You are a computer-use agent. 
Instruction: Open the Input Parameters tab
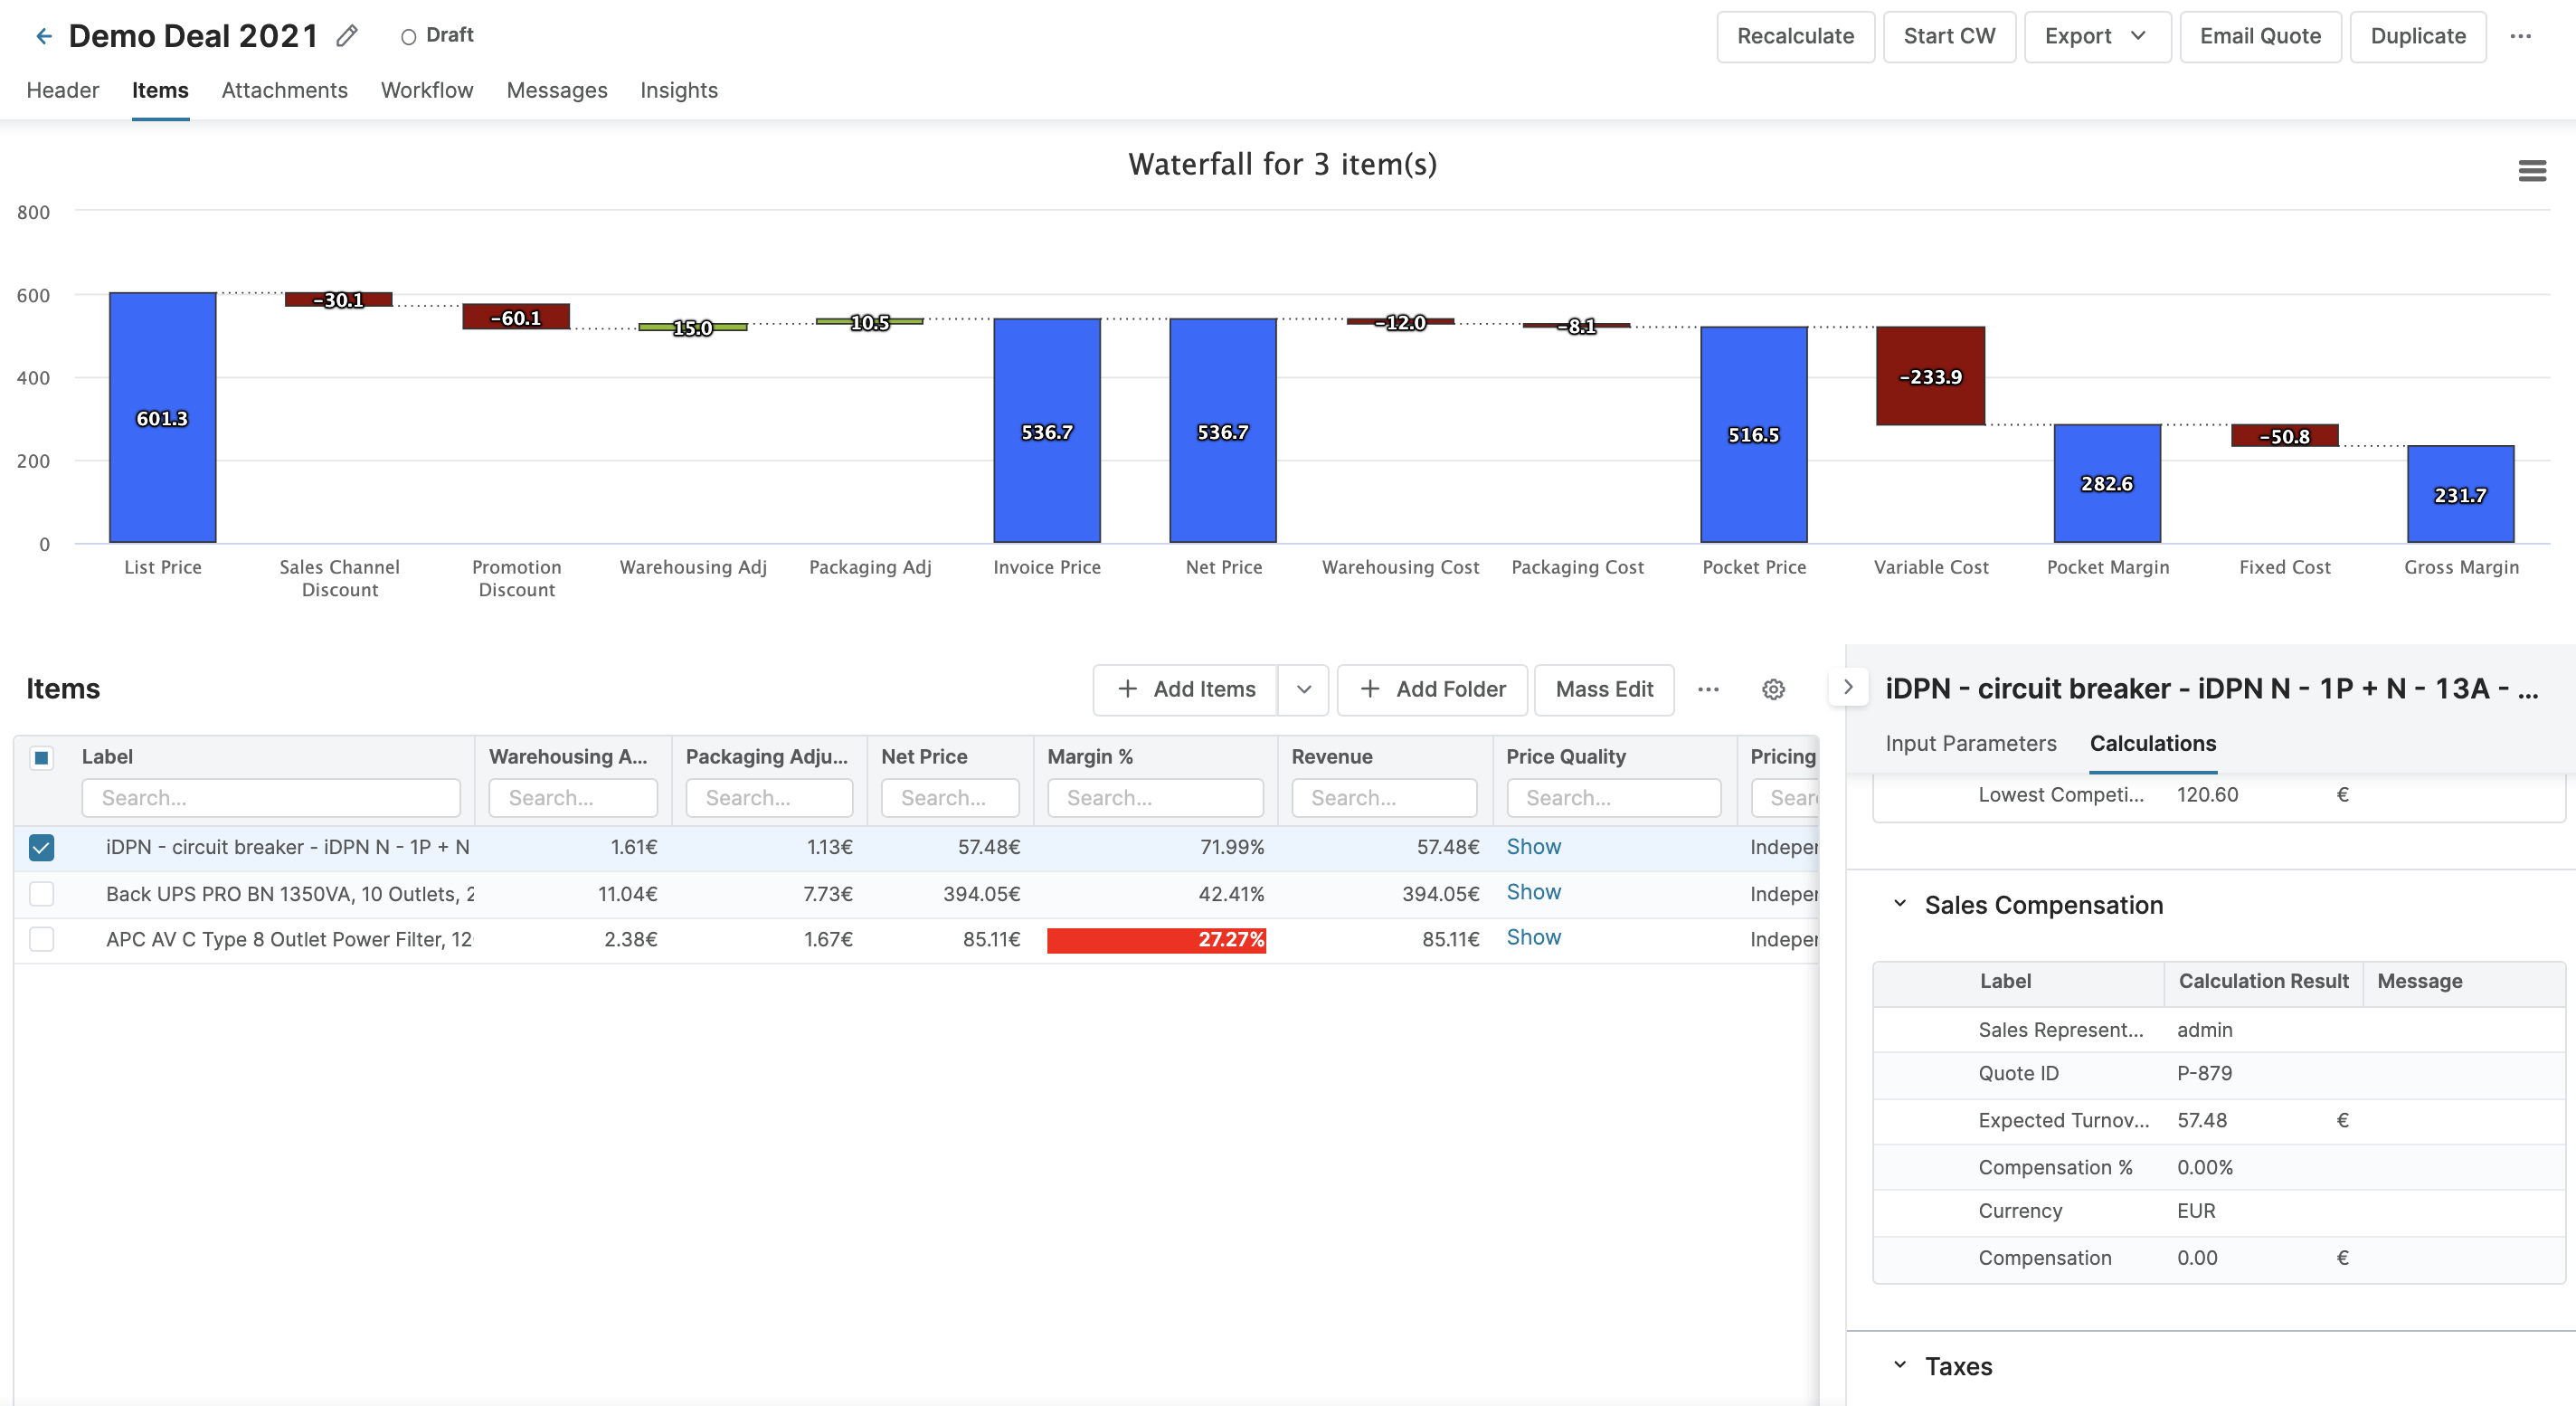[x=1970, y=743]
